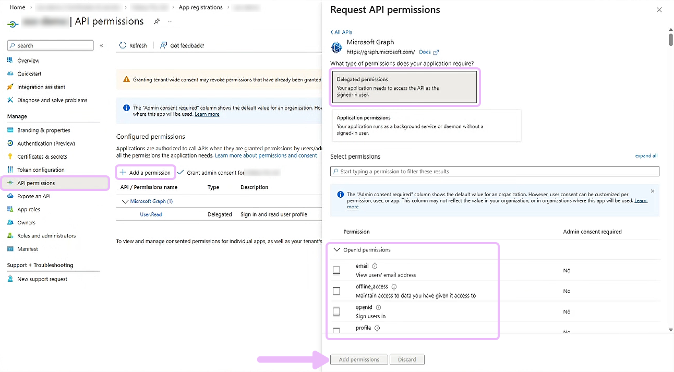Check the offline_access permission checkbox
Viewport: 674px width, 372px height.
pyautogui.click(x=336, y=291)
